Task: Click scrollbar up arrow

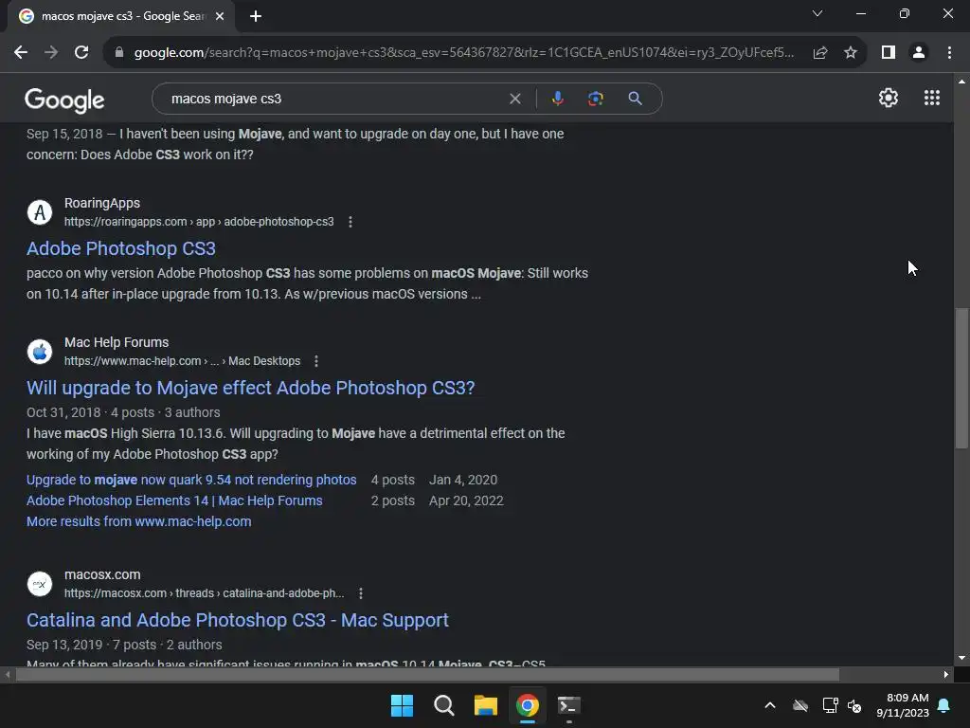Action: tap(961, 82)
